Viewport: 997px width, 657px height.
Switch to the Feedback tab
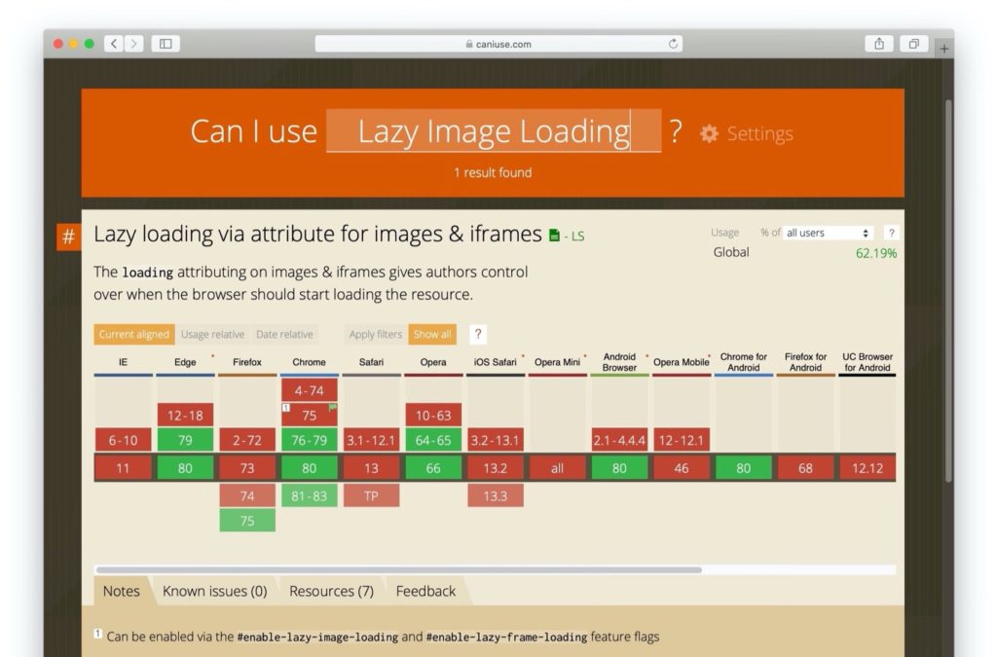425,591
